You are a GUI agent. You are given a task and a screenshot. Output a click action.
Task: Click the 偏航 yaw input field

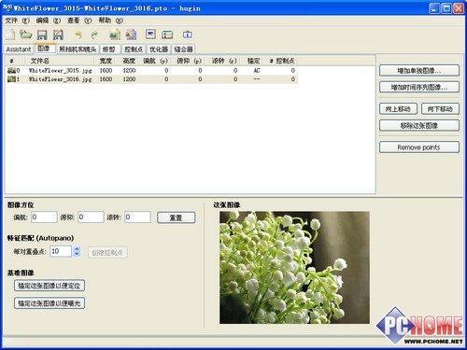click(44, 217)
